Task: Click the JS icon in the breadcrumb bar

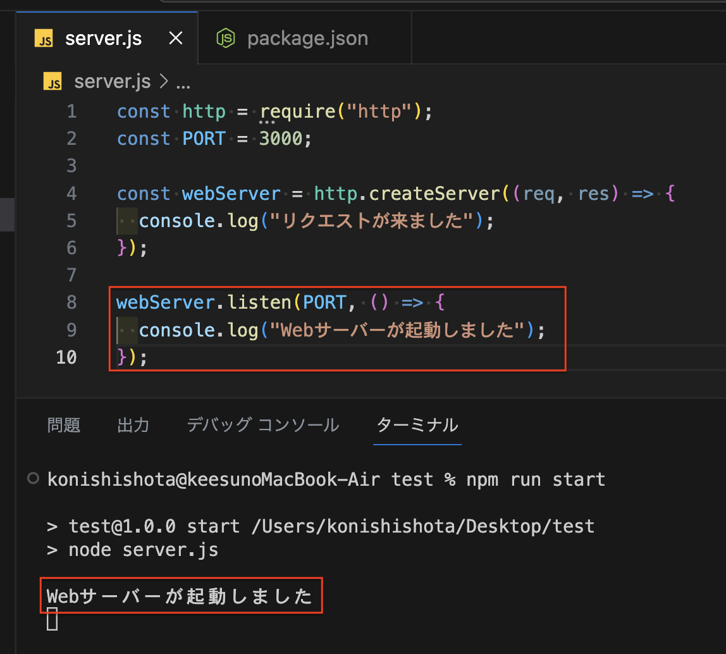Action: click(x=52, y=81)
